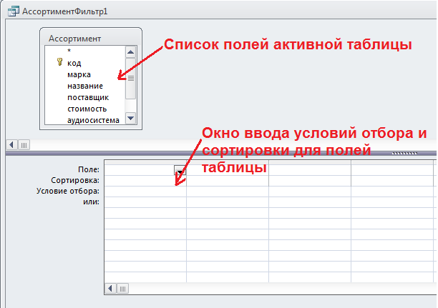Click upper pane horizontal scroll left arrow
This screenshot has width=438, height=308.
click(x=11, y=145)
